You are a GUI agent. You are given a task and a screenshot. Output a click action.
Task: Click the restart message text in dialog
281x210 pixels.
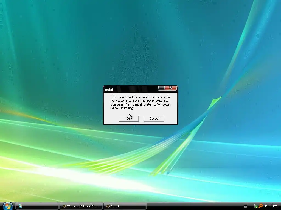click(140, 103)
